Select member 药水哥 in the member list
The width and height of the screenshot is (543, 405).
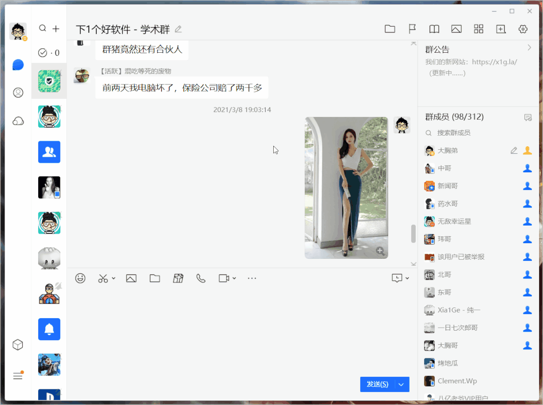[x=447, y=204]
